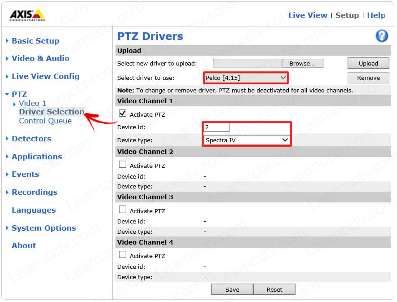Open the Help page from header
This screenshot has height=302, width=397.
(376, 15)
